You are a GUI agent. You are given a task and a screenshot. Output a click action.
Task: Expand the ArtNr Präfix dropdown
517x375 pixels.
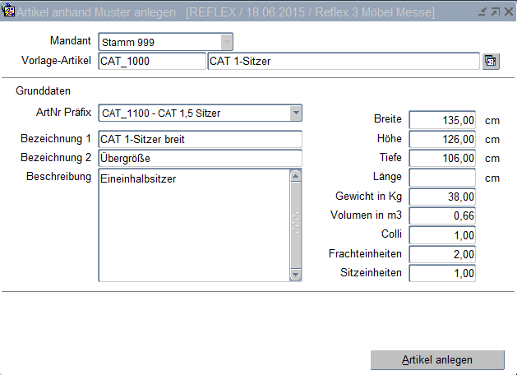(295, 113)
